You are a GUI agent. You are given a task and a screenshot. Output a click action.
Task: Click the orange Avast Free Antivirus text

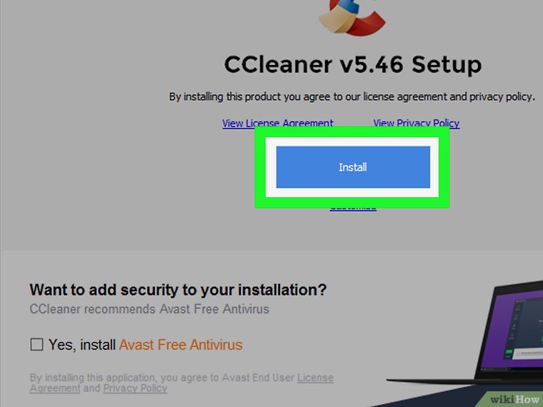click(181, 345)
